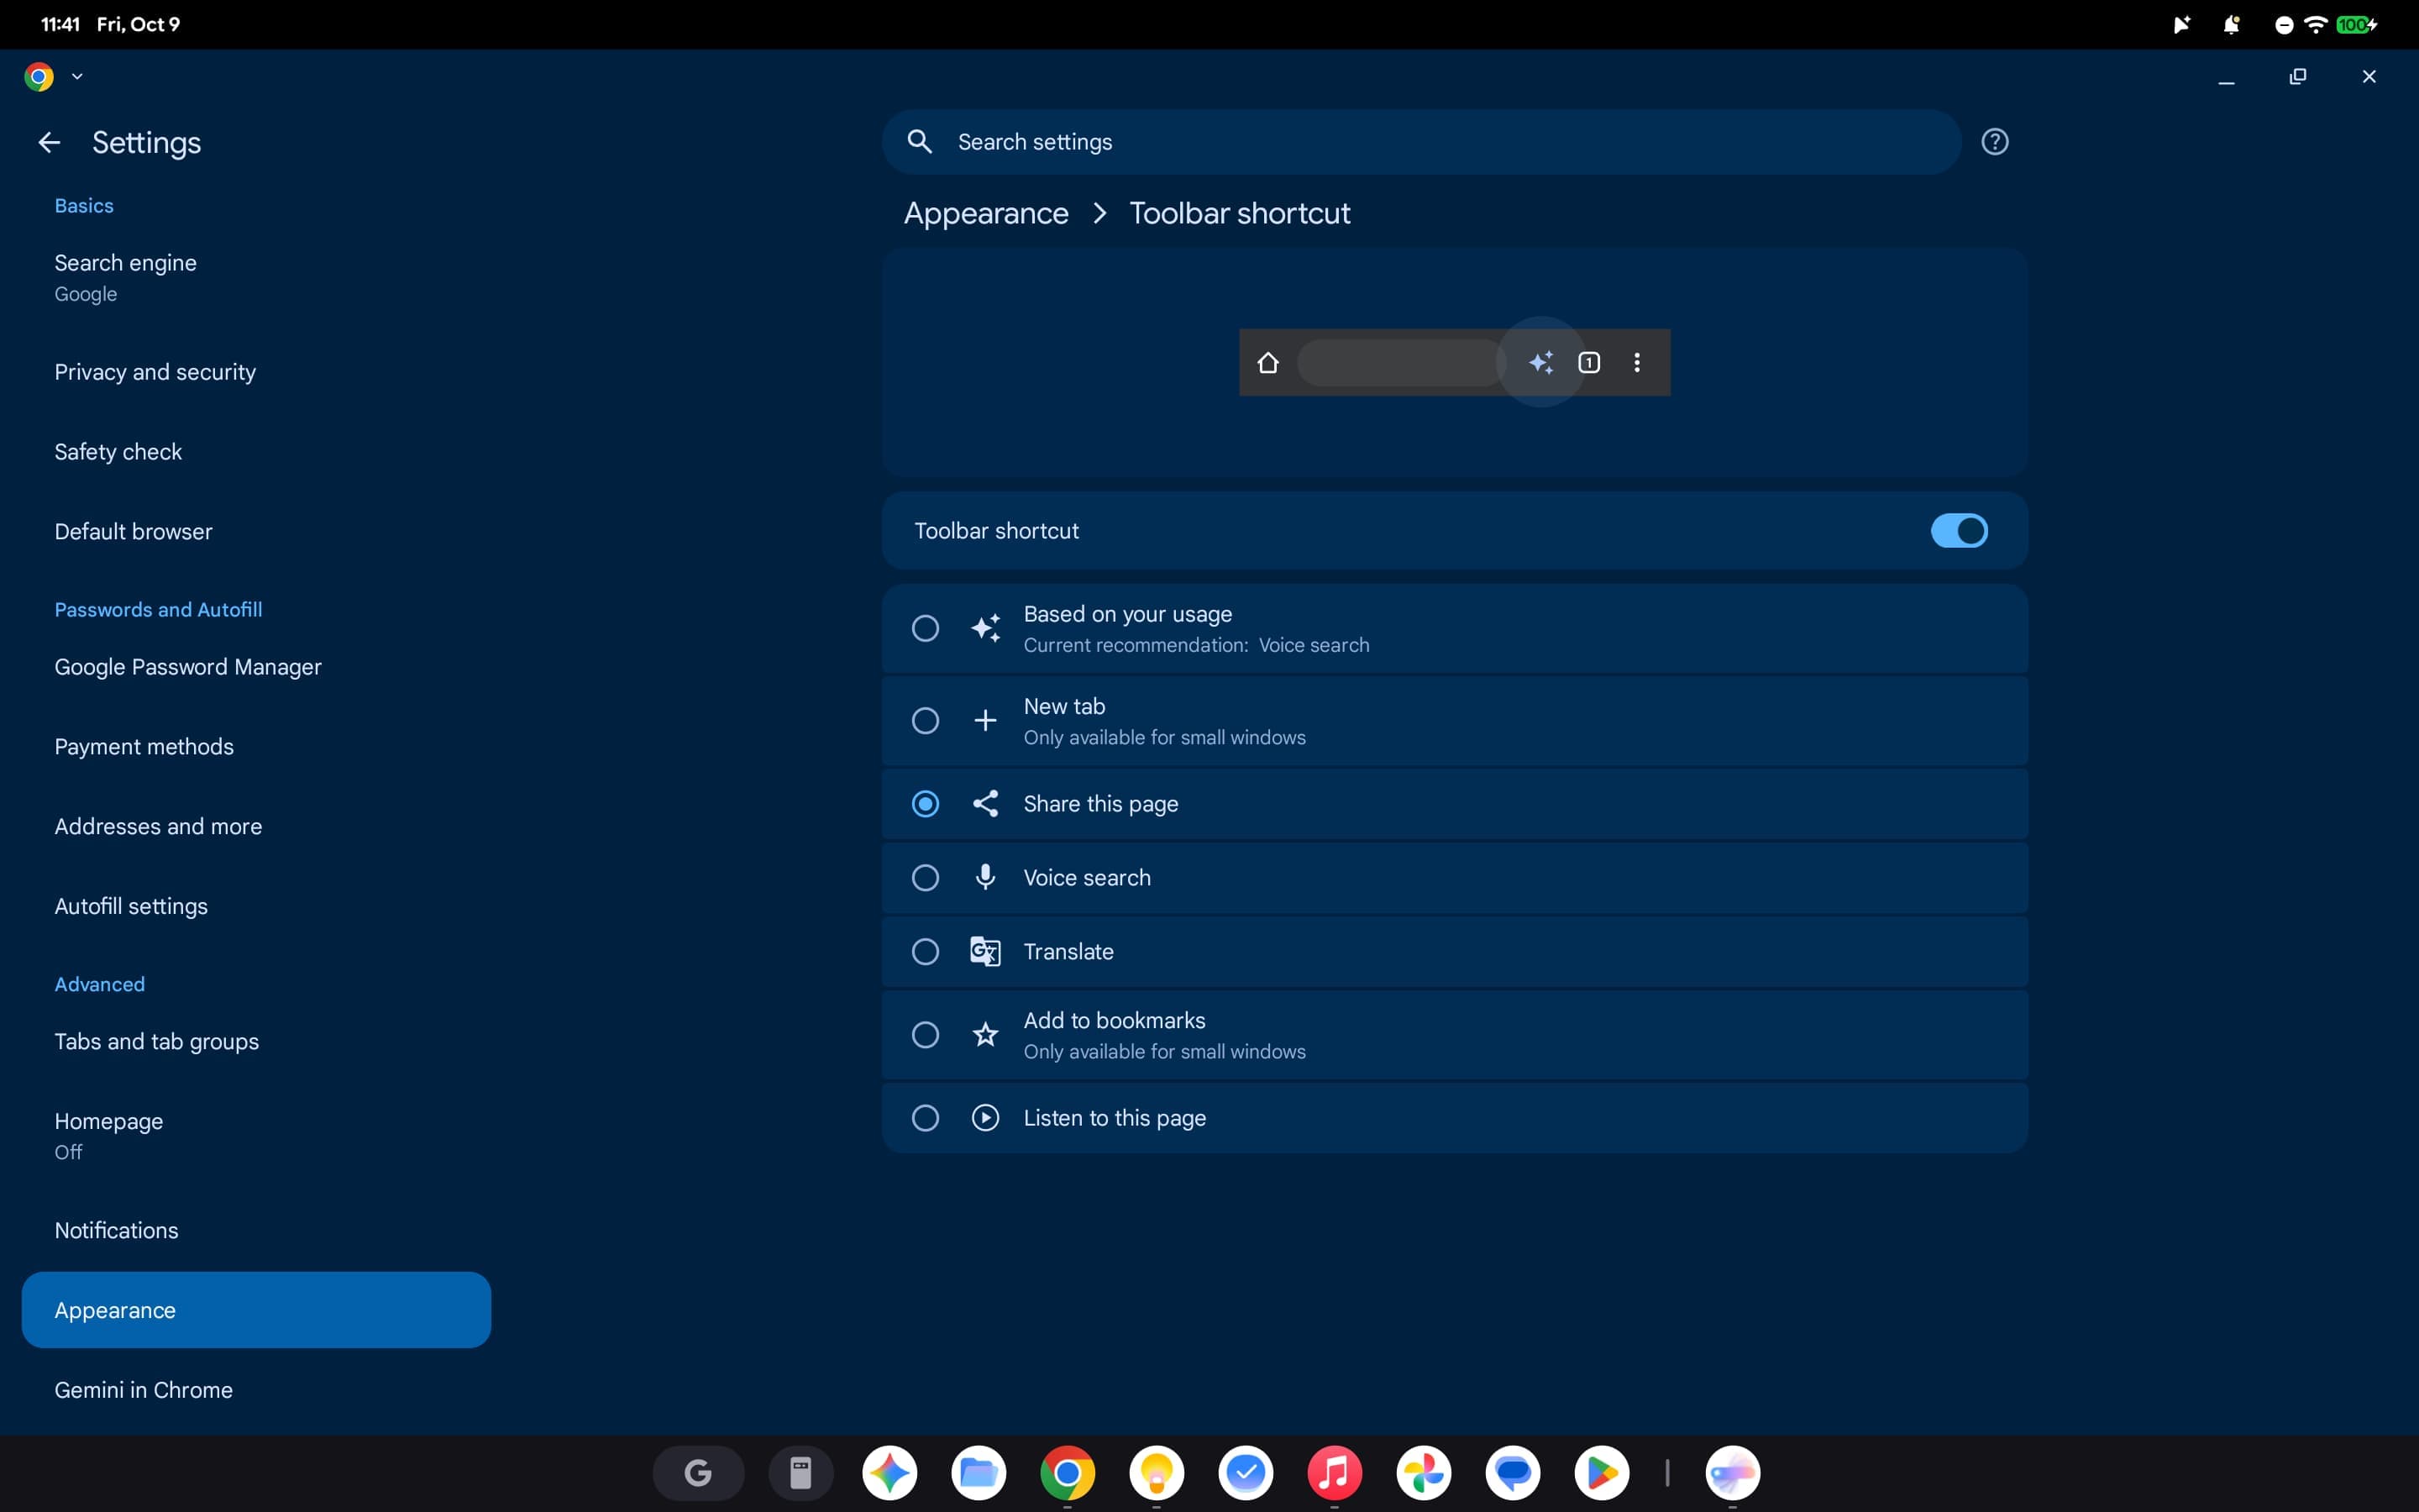Go back using the Settings arrow
The image size is (2419, 1512).
pos(49,143)
